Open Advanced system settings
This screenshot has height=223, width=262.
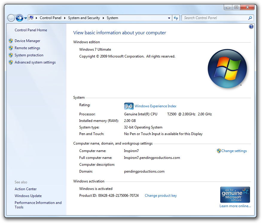[35, 62]
